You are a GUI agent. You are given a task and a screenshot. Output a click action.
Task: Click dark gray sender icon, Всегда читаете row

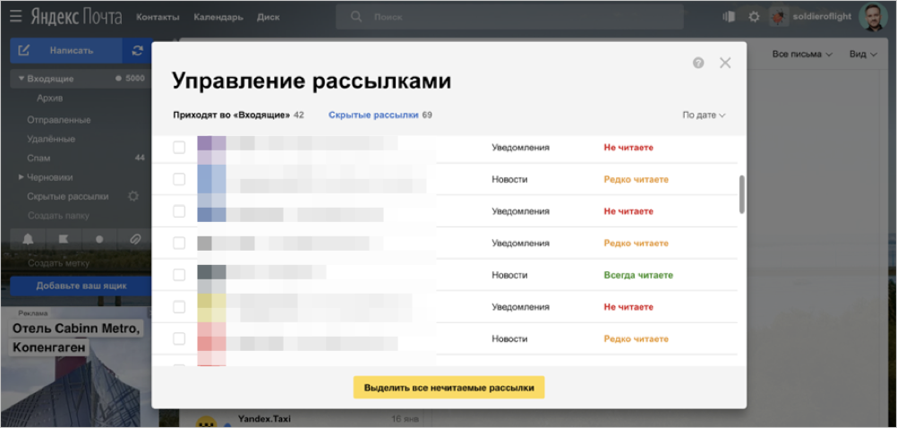coord(211,279)
